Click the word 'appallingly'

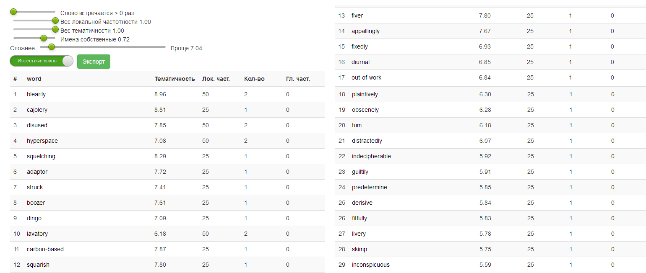[365, 31]
